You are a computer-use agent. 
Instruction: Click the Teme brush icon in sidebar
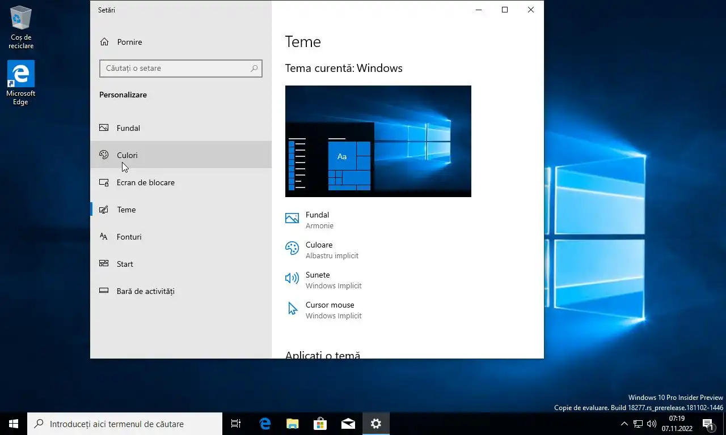click(x=104, y=210)
